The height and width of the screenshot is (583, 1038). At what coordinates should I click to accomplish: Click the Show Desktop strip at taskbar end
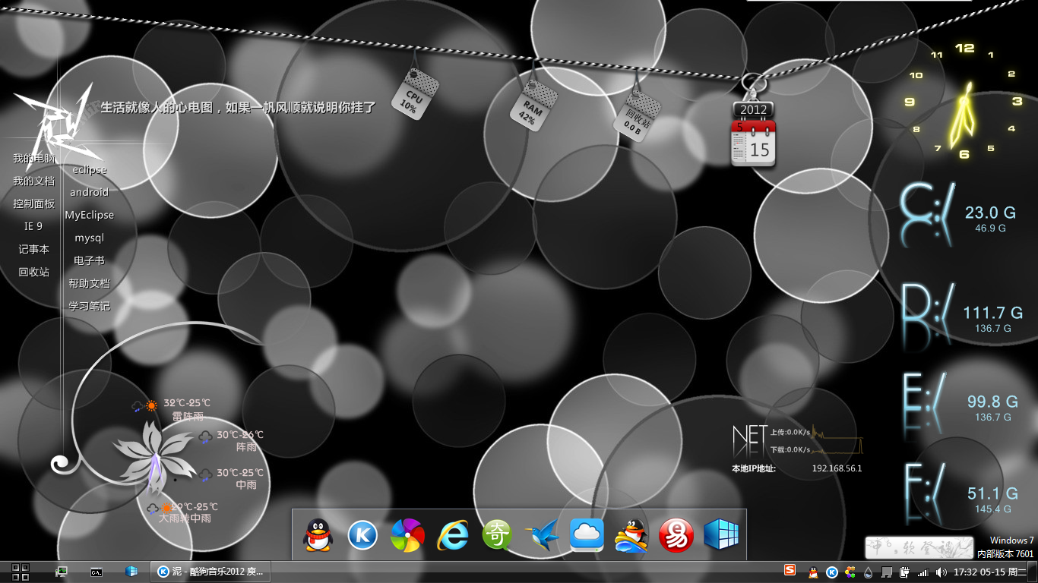pos(1033,572)
